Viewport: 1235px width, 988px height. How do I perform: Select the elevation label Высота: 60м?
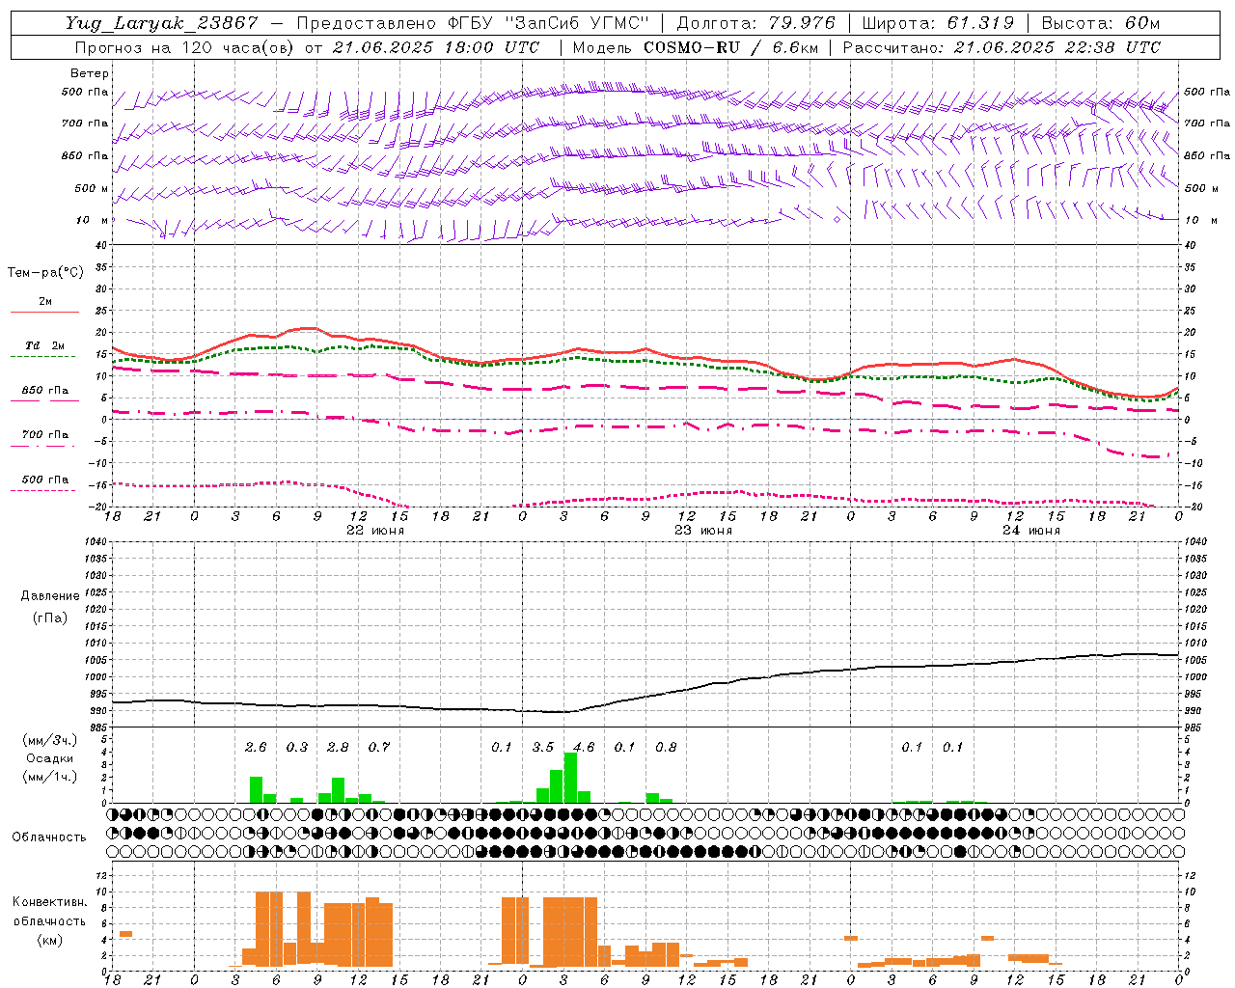point(1101,23)
